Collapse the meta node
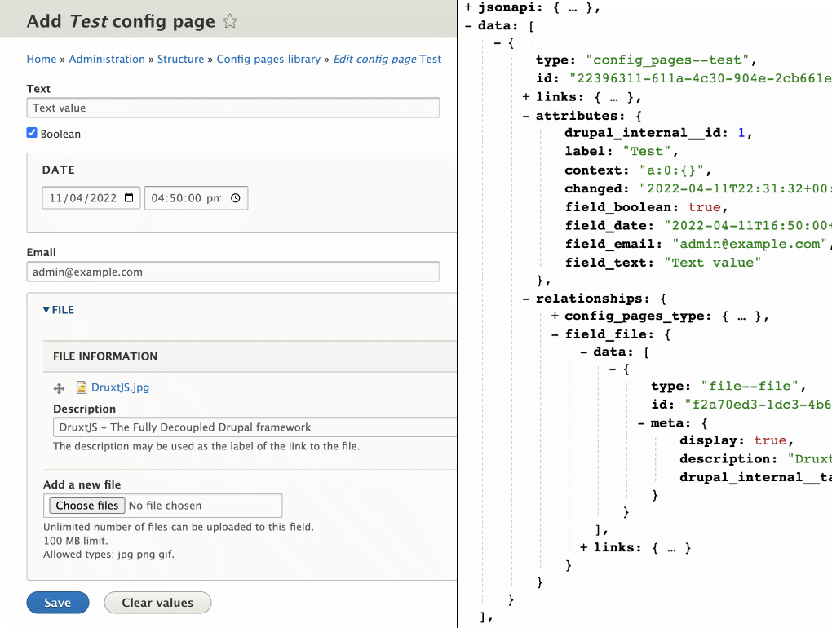The image size is (832, 628). coord(641,423)
